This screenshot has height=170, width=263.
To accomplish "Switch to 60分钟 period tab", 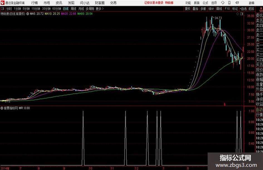I will coord(56,9).
